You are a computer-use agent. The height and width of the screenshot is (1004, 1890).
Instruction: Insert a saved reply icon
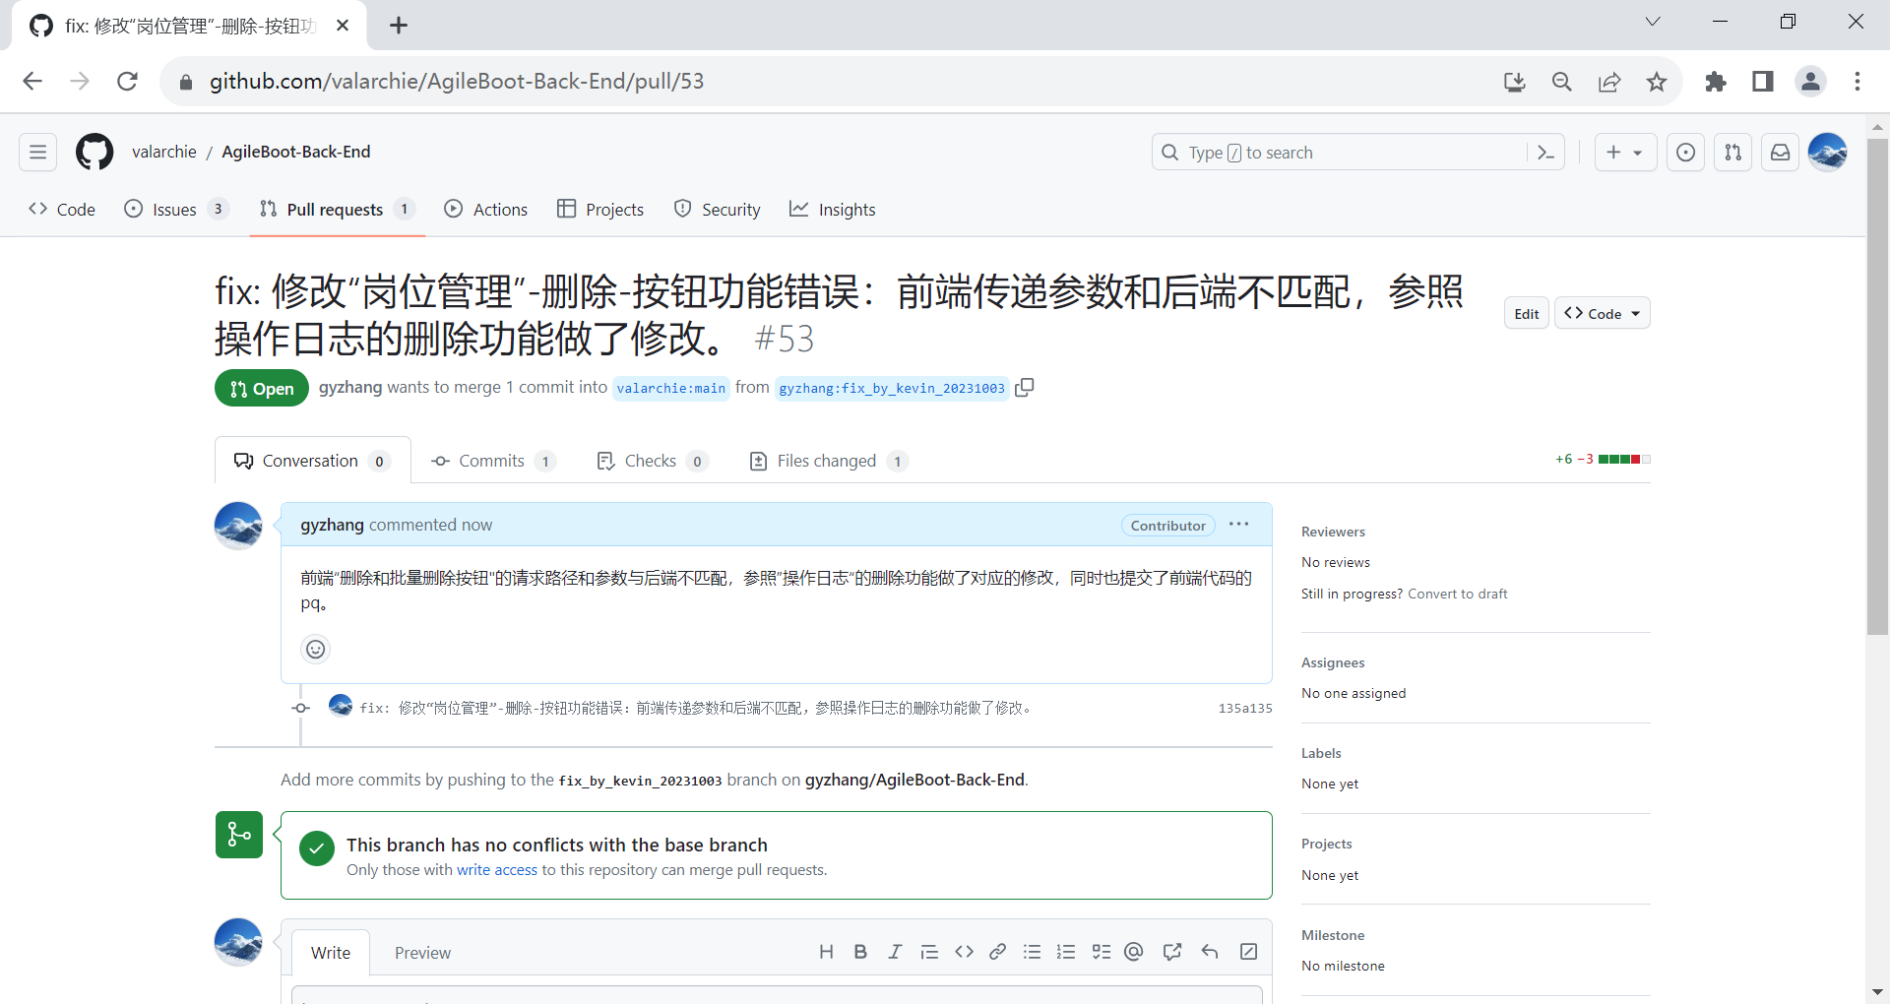pos(1210,952)
